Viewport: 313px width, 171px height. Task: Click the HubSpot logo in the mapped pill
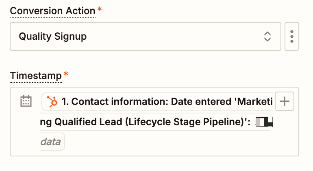click(x=52, y=101)
